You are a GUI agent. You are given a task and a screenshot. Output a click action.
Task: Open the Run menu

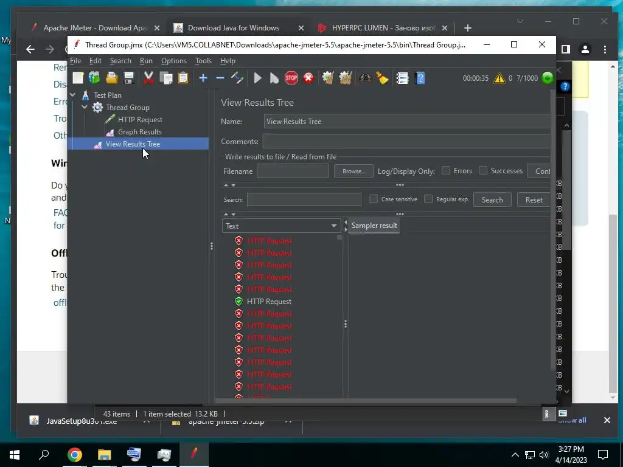[146, 61]
